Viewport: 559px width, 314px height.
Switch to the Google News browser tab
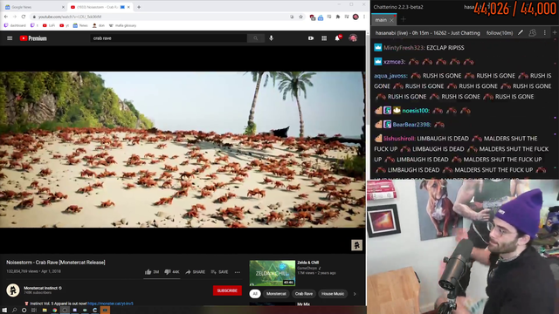pos(34,7)
